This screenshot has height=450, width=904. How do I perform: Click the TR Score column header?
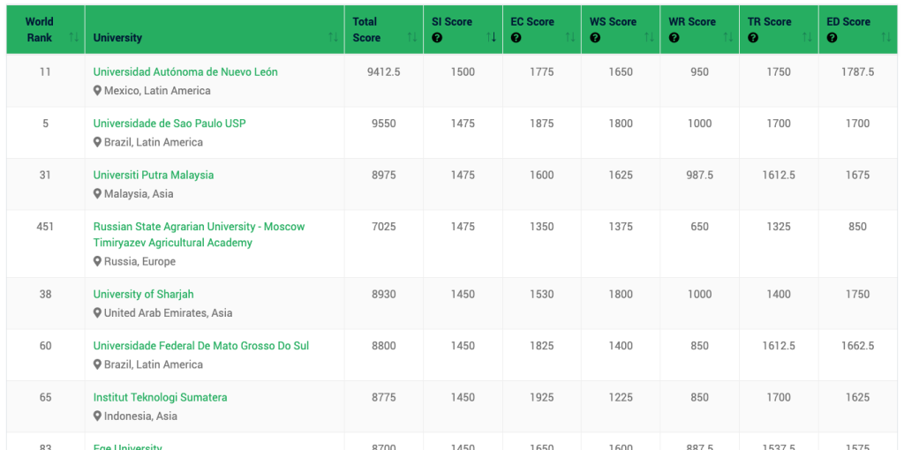tap(771, 22)
